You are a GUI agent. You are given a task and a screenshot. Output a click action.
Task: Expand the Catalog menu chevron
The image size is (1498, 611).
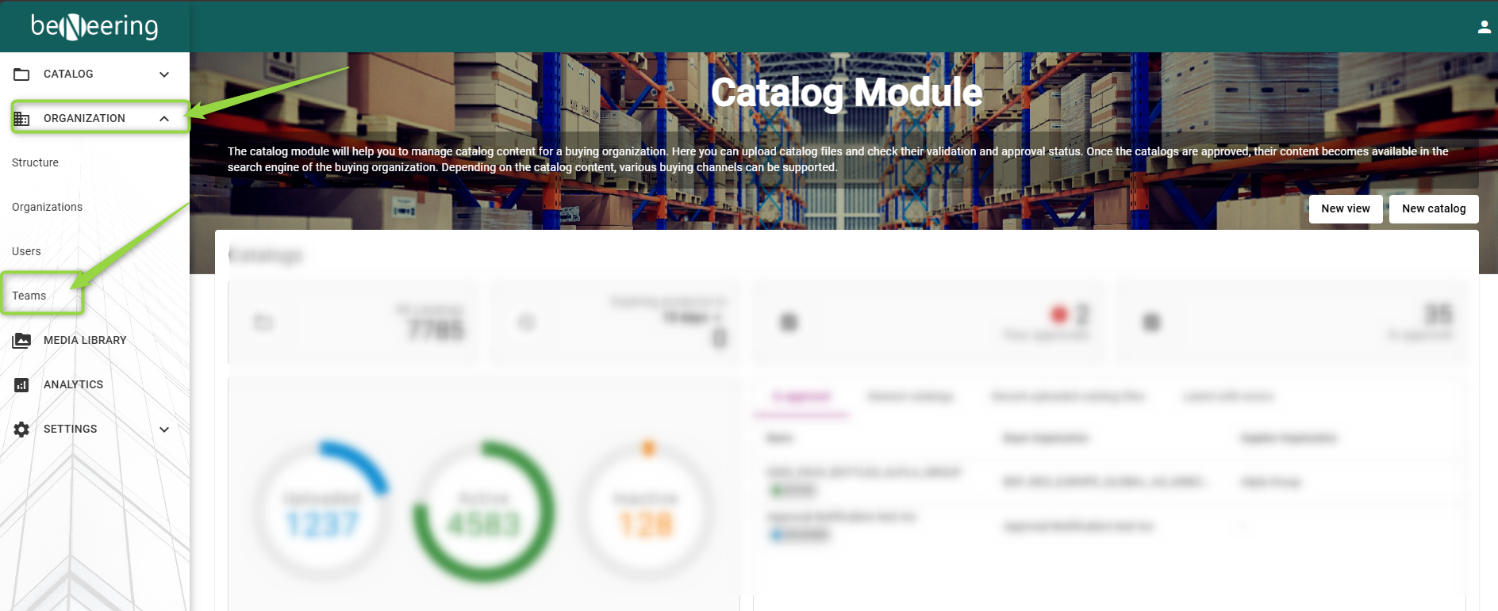click(x=164, y=74)
